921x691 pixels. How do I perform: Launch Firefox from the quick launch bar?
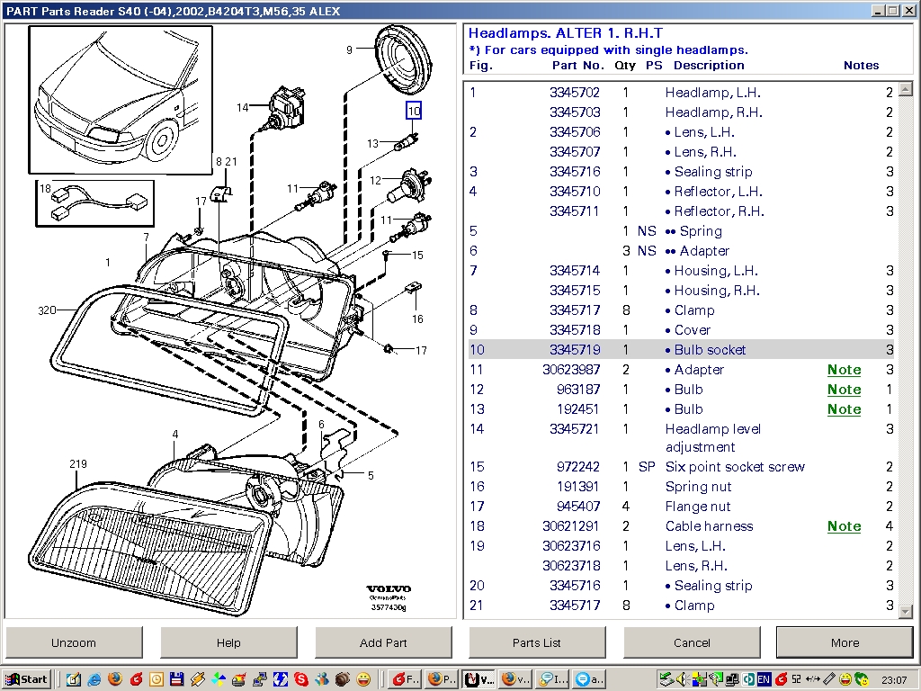(114, 679)
